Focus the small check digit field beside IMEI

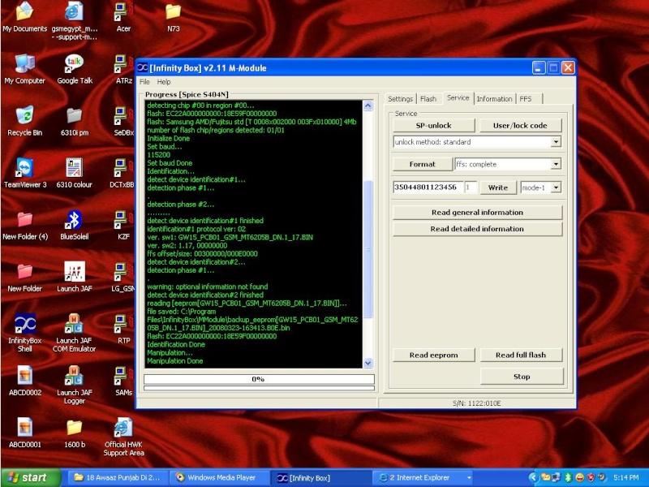(x=471, y=187)
